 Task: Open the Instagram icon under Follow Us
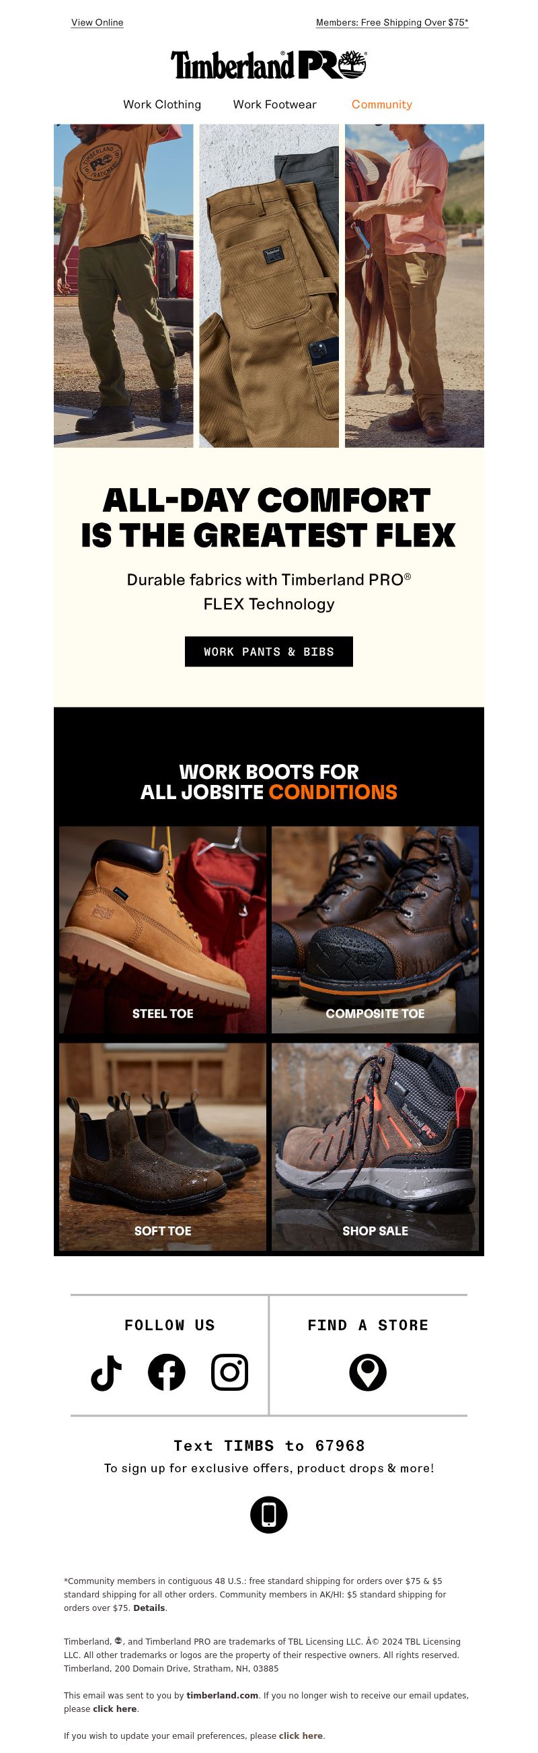pos(230,1373)
